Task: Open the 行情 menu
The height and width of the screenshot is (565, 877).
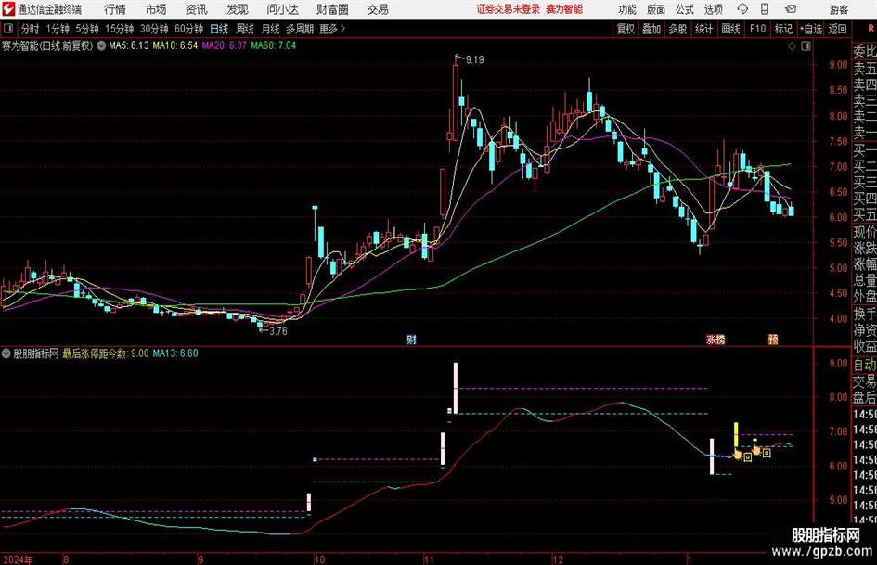Action: pos(115,9)
